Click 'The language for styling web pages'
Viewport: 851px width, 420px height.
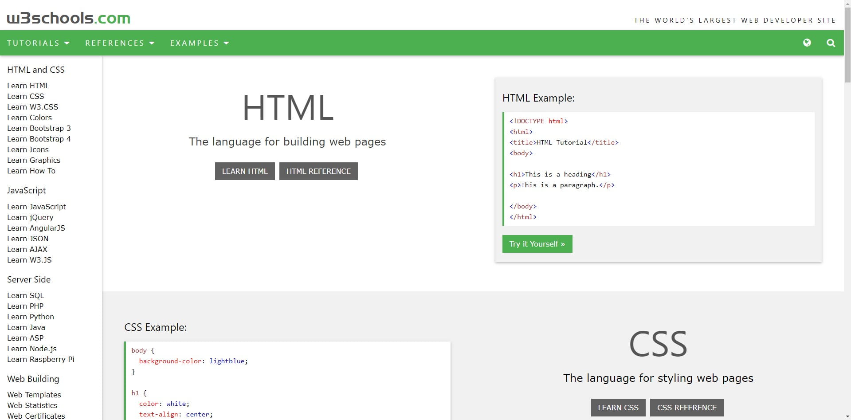658,378
